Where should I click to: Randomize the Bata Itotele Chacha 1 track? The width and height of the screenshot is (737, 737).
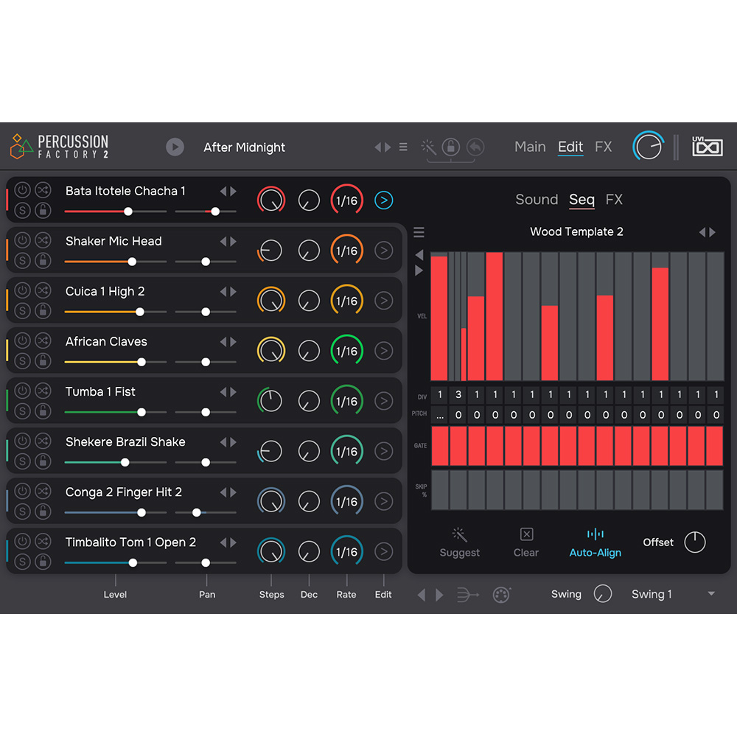tap(43, 190)
